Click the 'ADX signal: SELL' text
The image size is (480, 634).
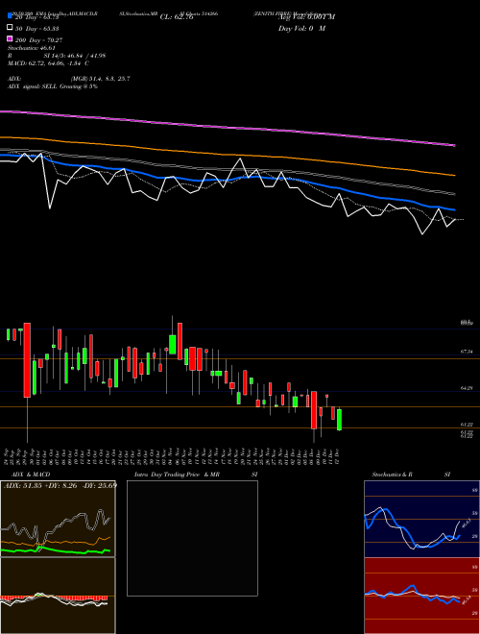[x=33, y=86]
